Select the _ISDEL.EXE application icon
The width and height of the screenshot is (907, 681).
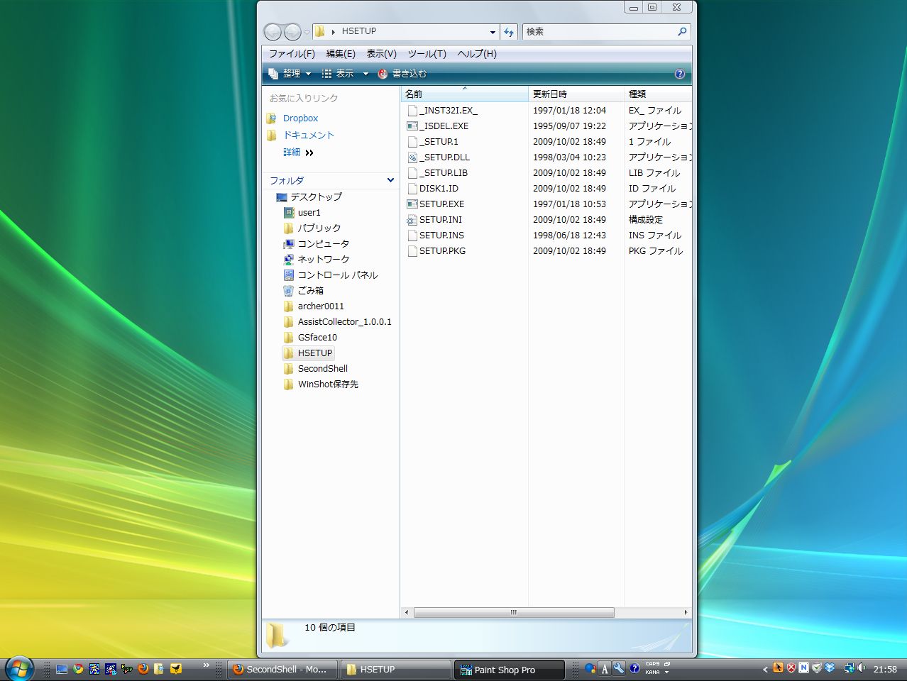coord(412,126)
